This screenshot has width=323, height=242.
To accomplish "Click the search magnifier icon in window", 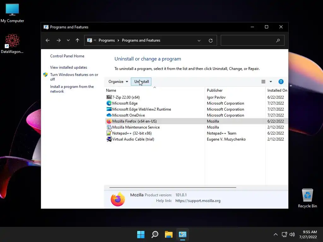I will (278, 41).
